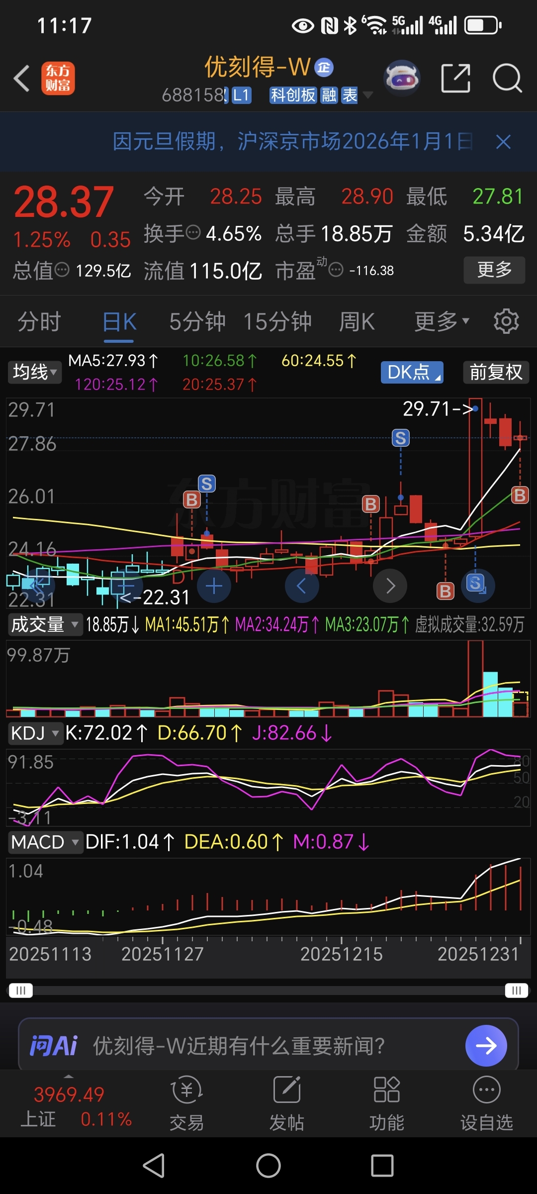Viewport: 537px width, 1194px height.
Task: Tap the info icon beside 总值
Action: click(x=62, y=270)
